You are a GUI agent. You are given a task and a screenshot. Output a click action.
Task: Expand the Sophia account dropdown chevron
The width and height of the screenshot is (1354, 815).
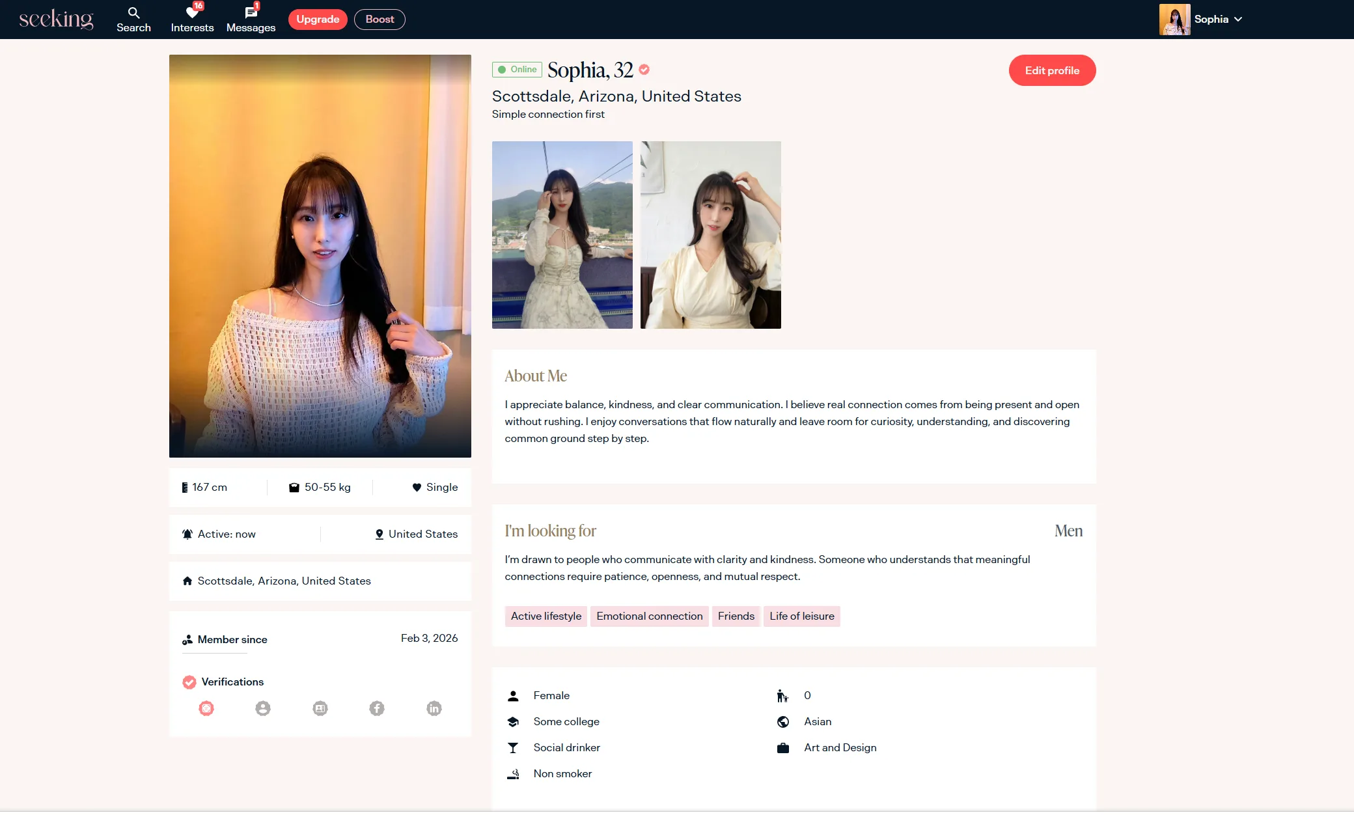point(1238,20)
